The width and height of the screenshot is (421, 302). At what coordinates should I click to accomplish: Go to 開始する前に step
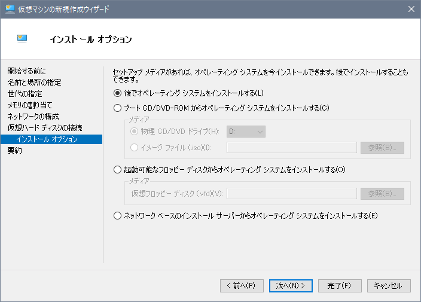pos(27,71)
